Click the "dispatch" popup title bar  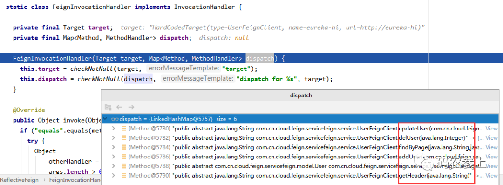point(300,96)
